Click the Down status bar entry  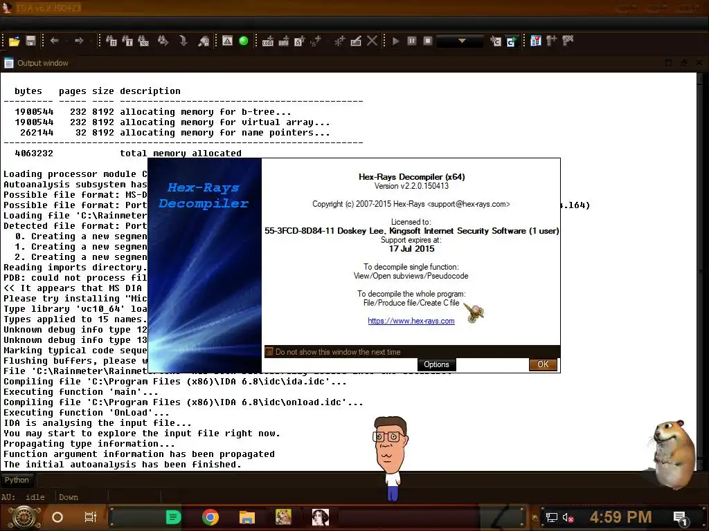point(69,497)
